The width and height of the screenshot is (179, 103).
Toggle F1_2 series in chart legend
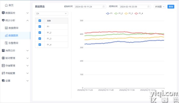pyautogui.click(x=118, y=13)
